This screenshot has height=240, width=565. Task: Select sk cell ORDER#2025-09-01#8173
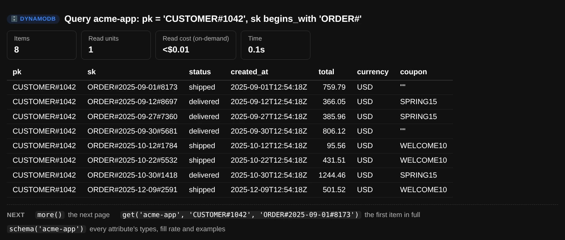point(132,87)
